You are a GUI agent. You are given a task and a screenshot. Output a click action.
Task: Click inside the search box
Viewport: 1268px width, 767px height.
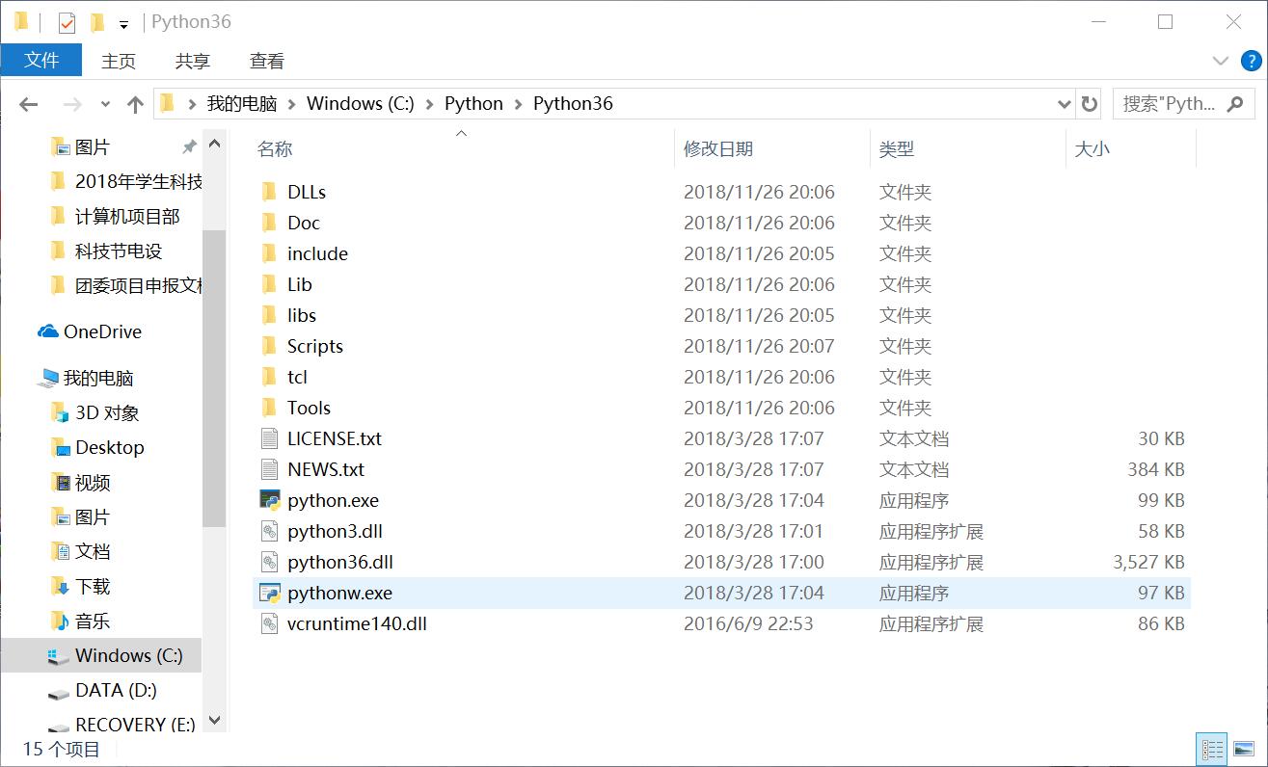click(1167, 103)
